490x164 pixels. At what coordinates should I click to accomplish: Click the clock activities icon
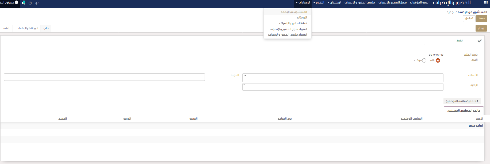(x=30, y=3)
